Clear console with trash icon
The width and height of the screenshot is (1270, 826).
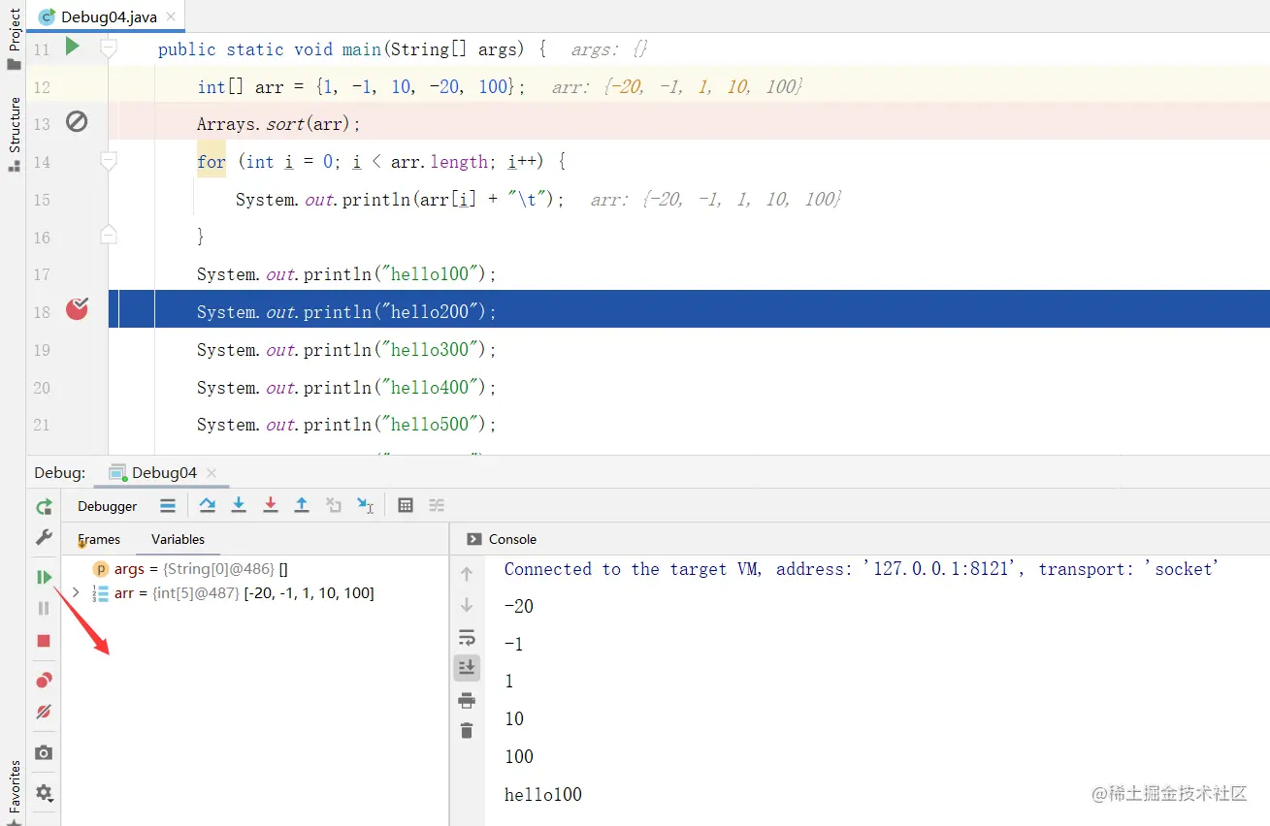coord(467,731)
